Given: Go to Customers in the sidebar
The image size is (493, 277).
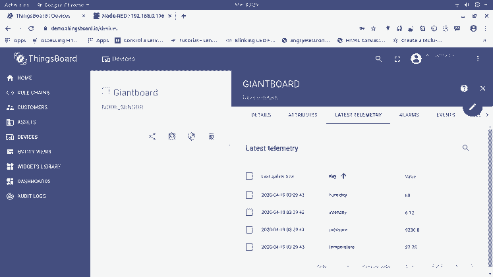Looking at the screenshot, I should 27,107.
